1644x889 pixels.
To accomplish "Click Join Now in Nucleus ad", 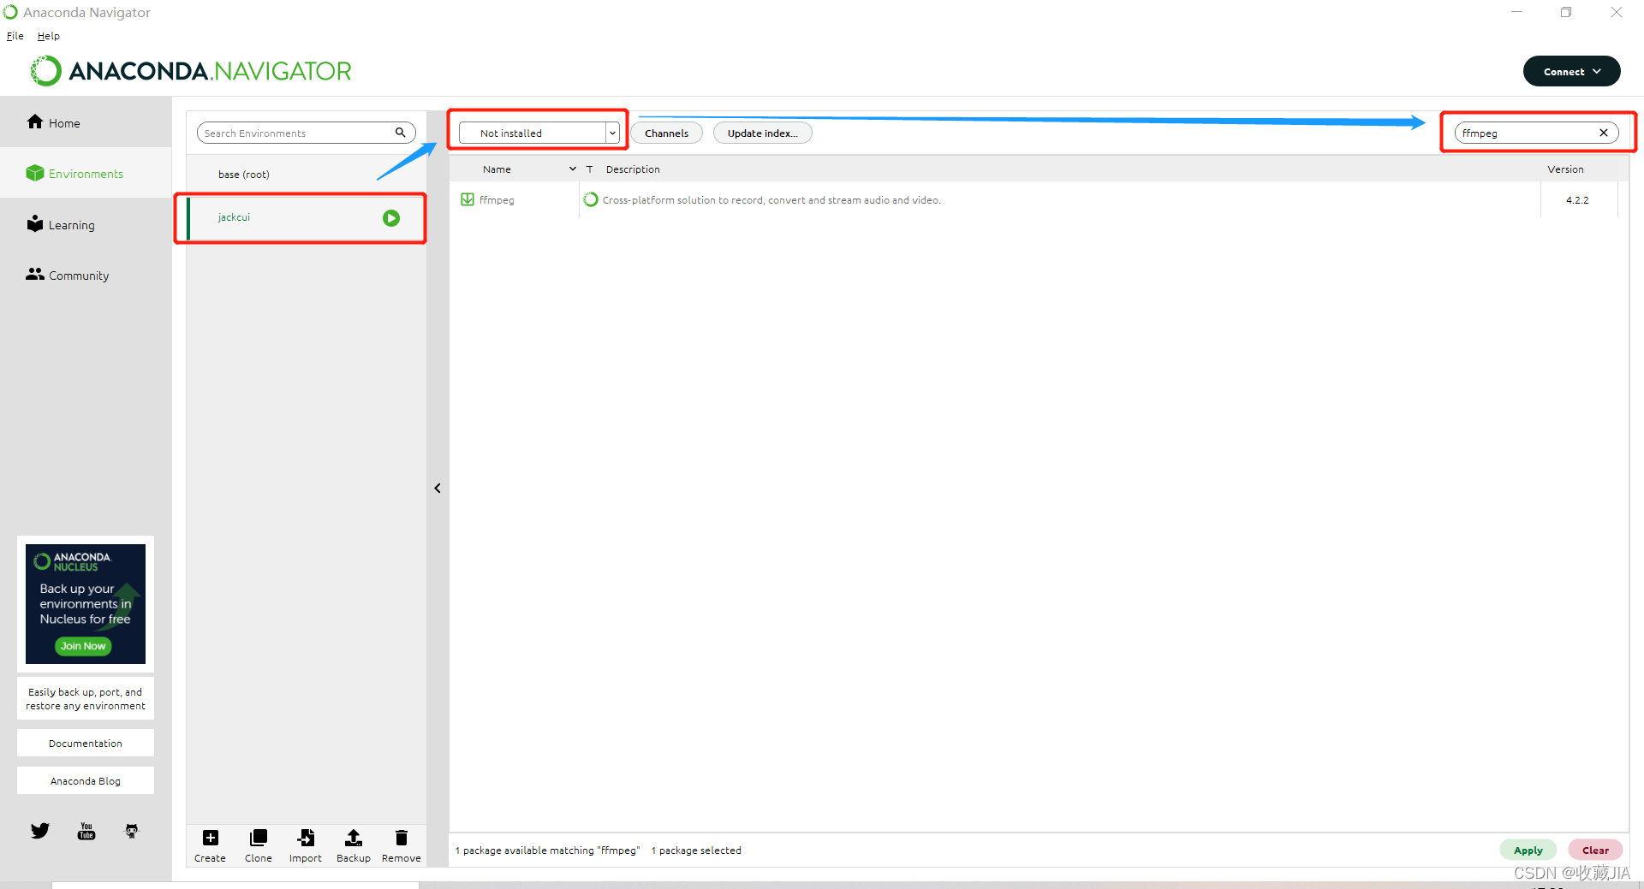I will (83, 646).
